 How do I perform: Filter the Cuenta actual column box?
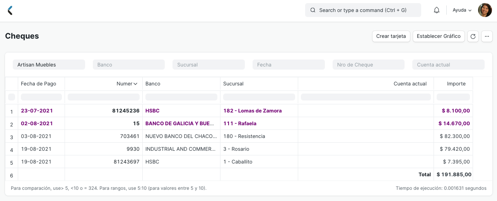point(366,97)
